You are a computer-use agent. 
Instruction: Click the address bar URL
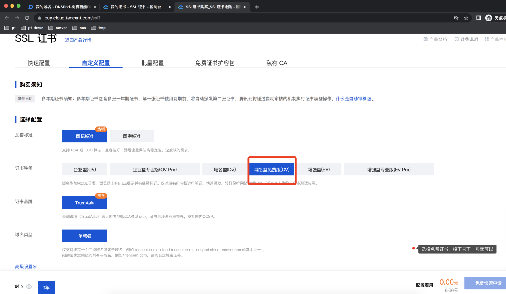[x=72, y=18]
